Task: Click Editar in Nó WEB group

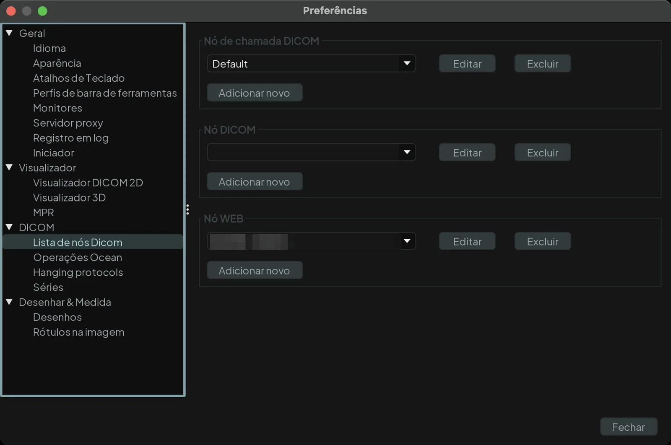Action: click(467, 241)
